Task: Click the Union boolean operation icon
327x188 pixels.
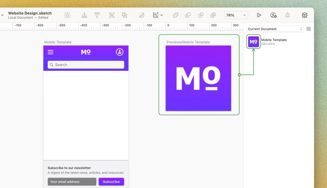Action: pyautogui.click(x=176, y=15)
